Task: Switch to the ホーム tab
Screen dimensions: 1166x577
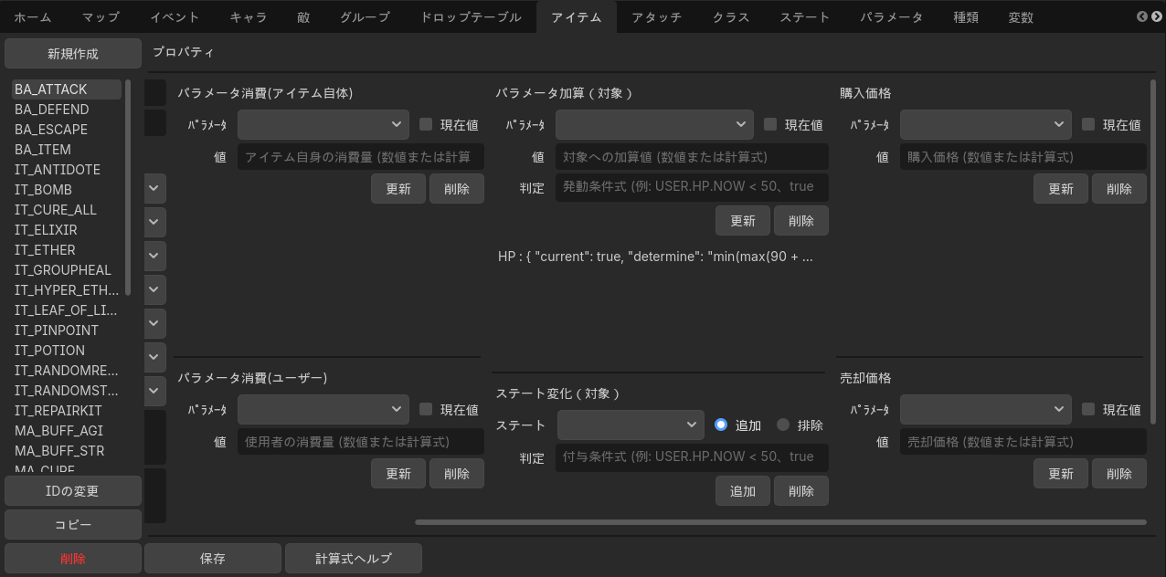Action: (33, 17)
